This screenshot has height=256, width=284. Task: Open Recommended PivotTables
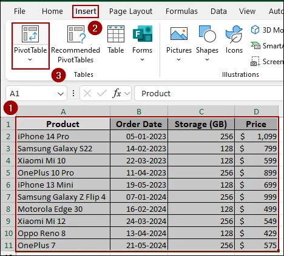point(75,44)
